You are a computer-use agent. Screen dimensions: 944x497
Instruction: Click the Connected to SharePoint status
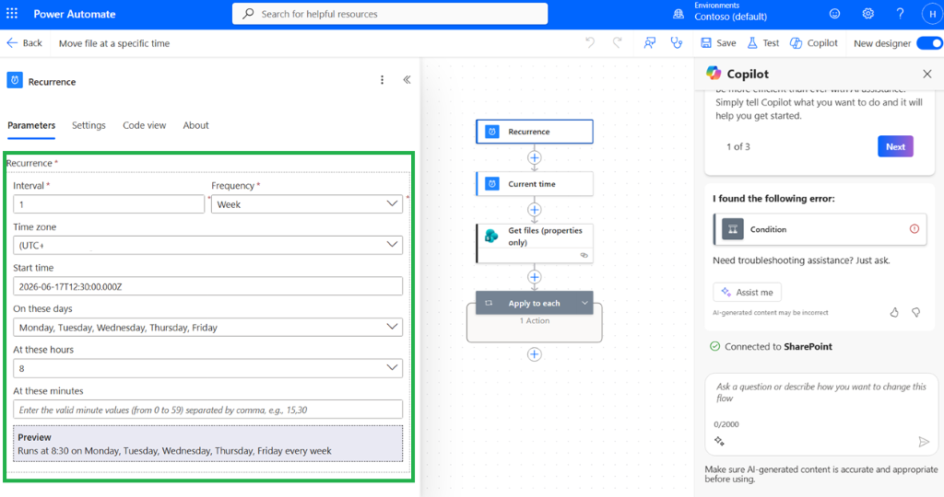coord(772,346)
